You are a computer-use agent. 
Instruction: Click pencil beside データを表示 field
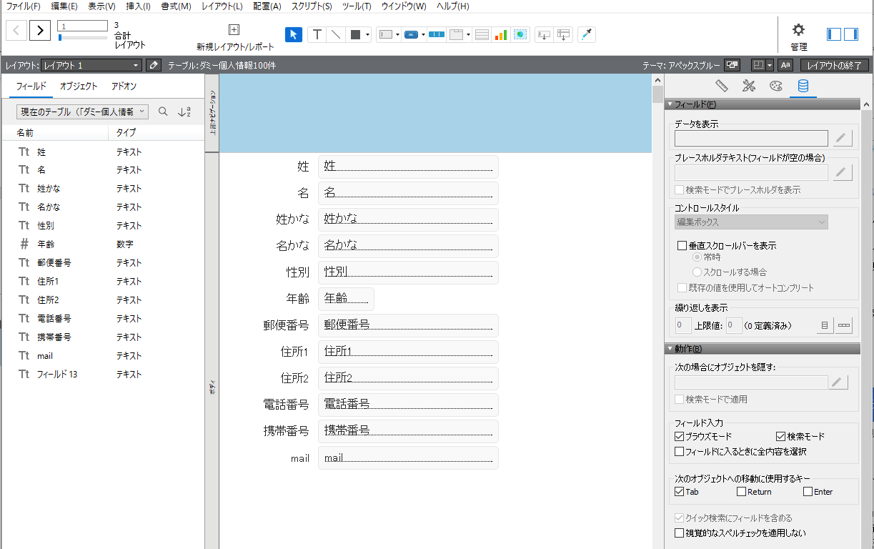point(842,138)
